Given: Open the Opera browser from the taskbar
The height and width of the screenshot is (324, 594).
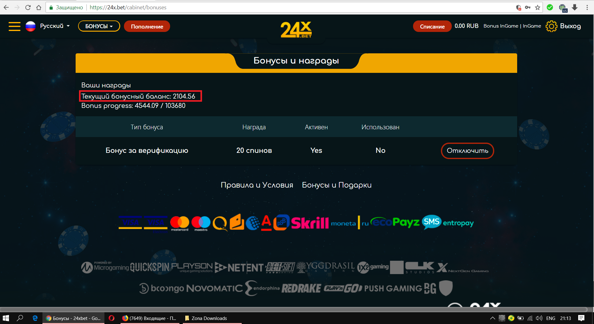Looking at the screenshot, I should (x=112, y=318).
